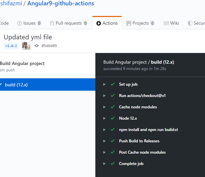Viewport: 205px width, 177px height.
Task: Expand the Set up job step
Action: click(x=104, y=84)
